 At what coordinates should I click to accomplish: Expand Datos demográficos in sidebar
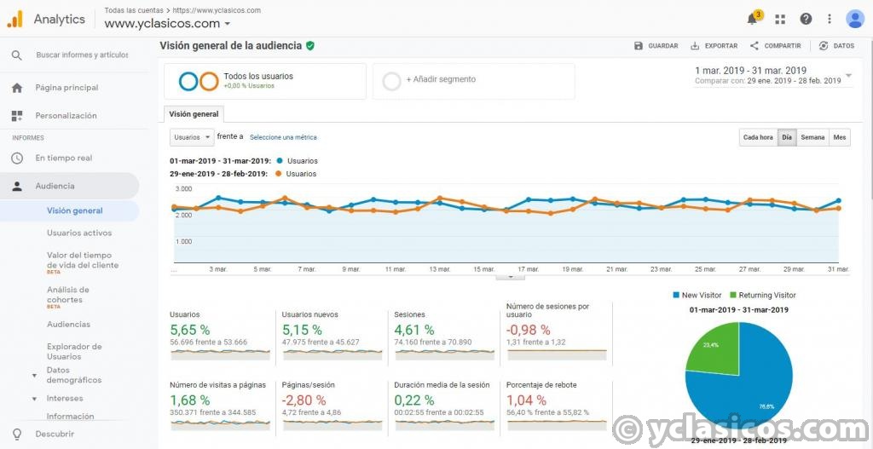(x=34, y=375)
